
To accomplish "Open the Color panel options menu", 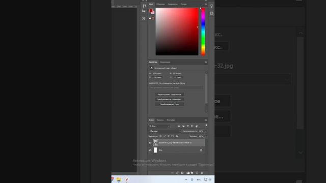I will [x=206, y=4].
